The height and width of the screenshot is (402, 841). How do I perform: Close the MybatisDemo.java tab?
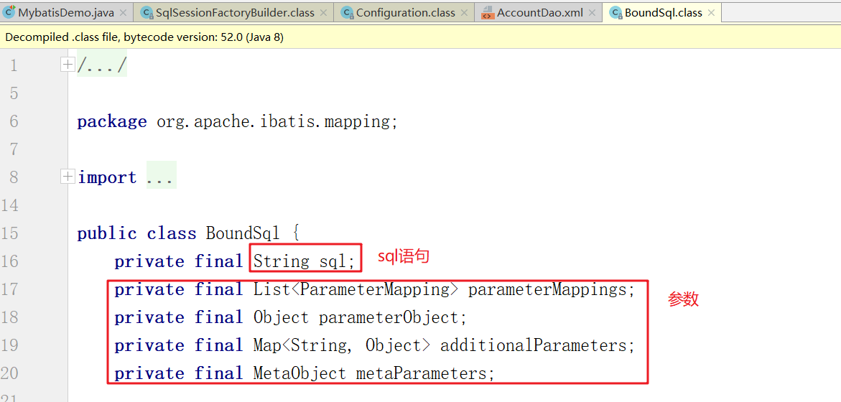[x=123, y=13]
